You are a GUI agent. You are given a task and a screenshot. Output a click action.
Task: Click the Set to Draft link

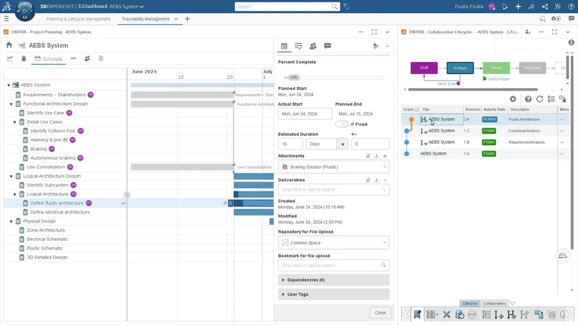pos(446,84)
